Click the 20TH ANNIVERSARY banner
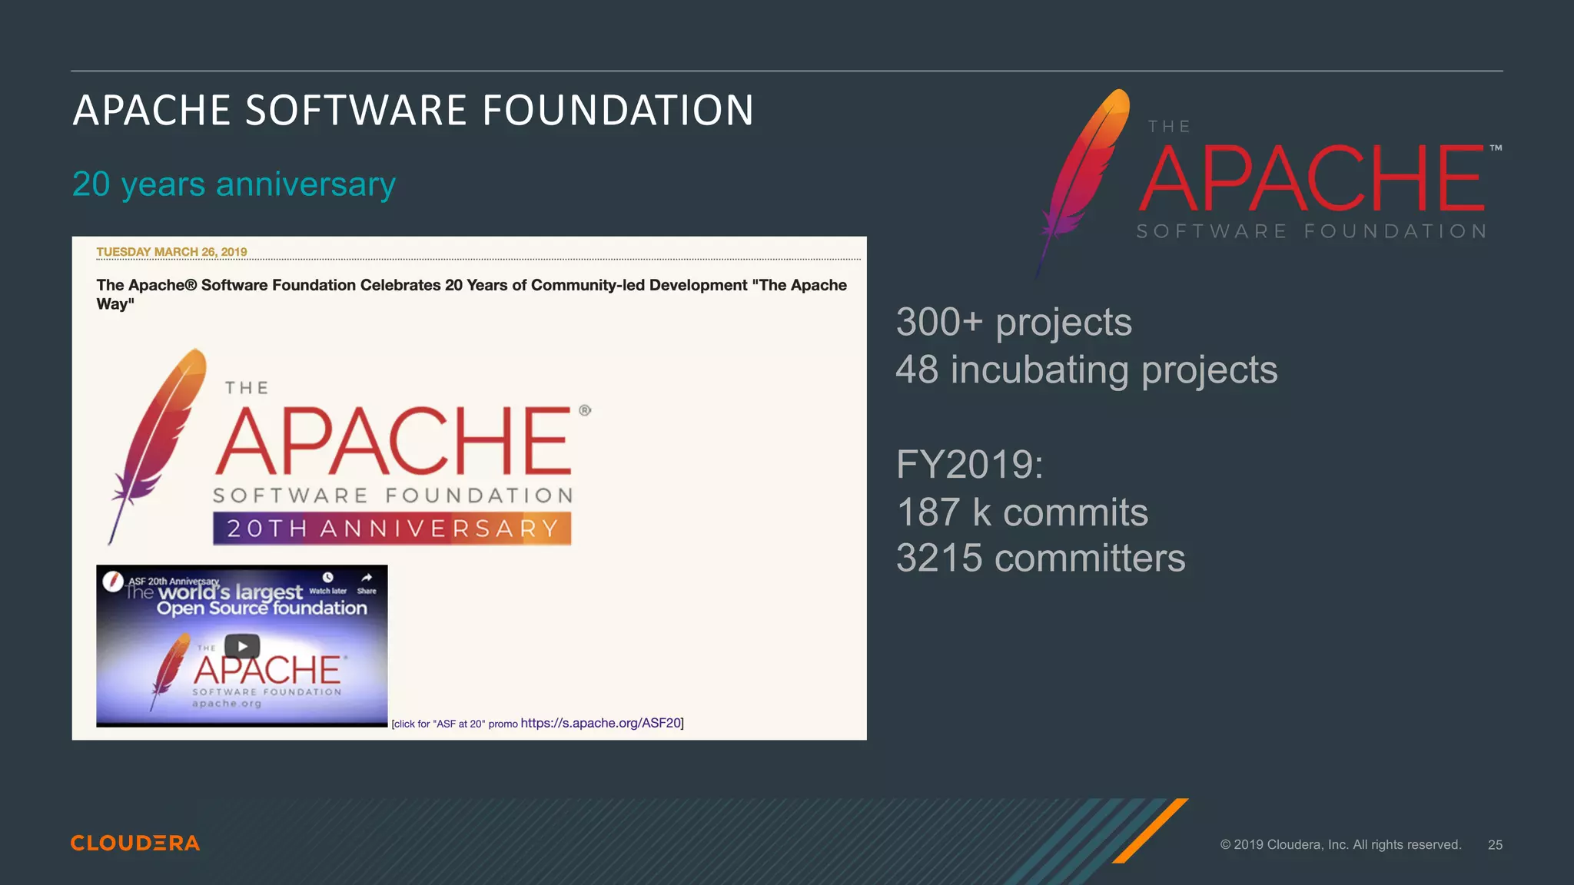 [x=392, y=529]
